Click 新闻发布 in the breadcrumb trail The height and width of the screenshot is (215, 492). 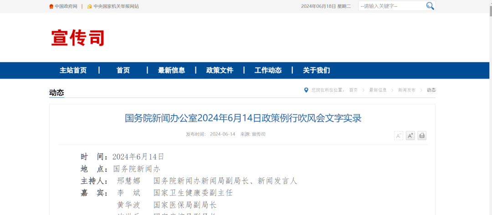pos(407,90)
